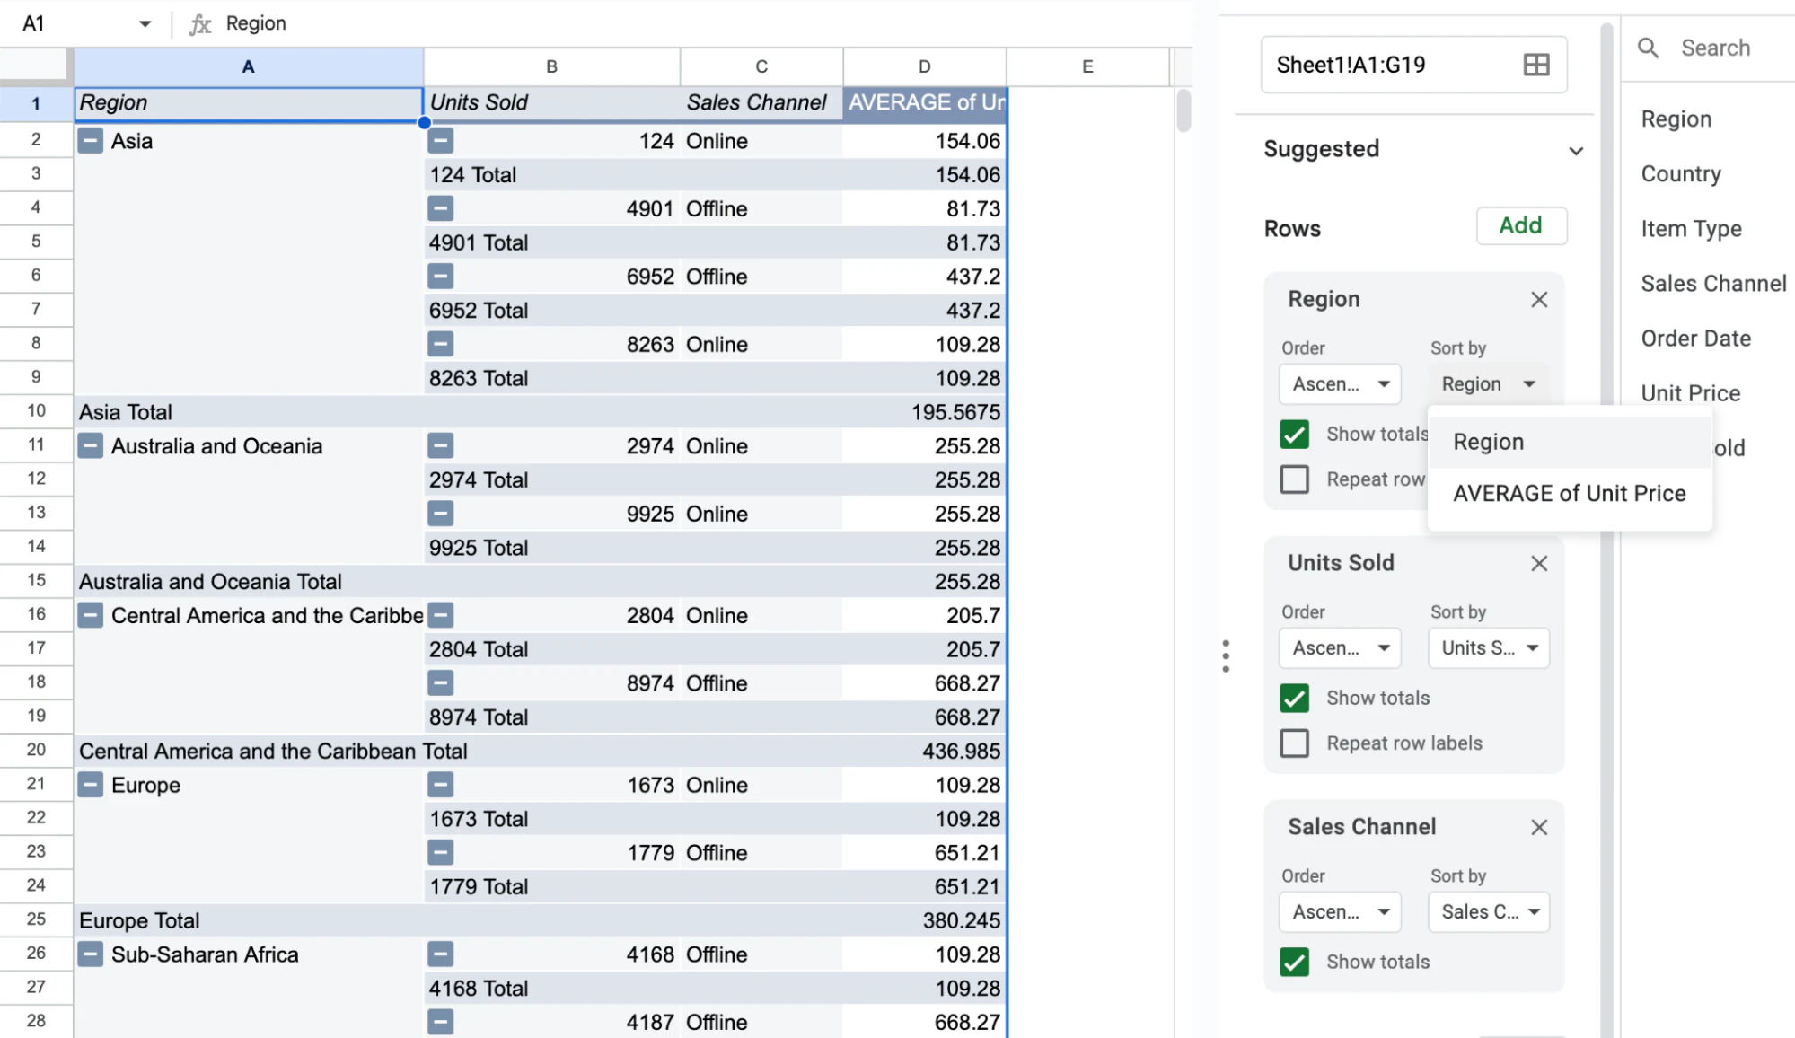Open the Region Order dropdown
Image resolution: width=1795 pixels, height=1038 pixels.
coord(1340,384)
